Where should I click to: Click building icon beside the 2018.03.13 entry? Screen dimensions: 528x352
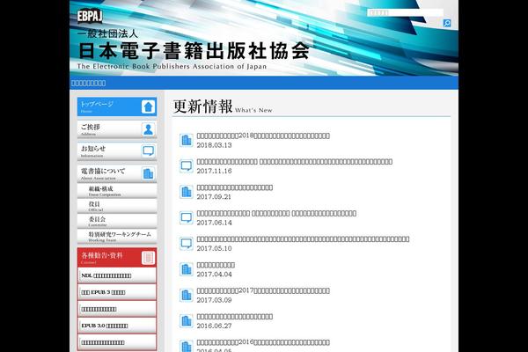coord(187,140)
